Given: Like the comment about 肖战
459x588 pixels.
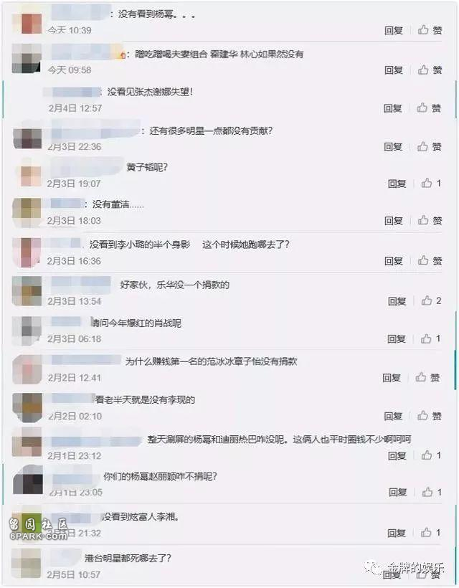Looking at the screenshot, I should click(430, 338).
